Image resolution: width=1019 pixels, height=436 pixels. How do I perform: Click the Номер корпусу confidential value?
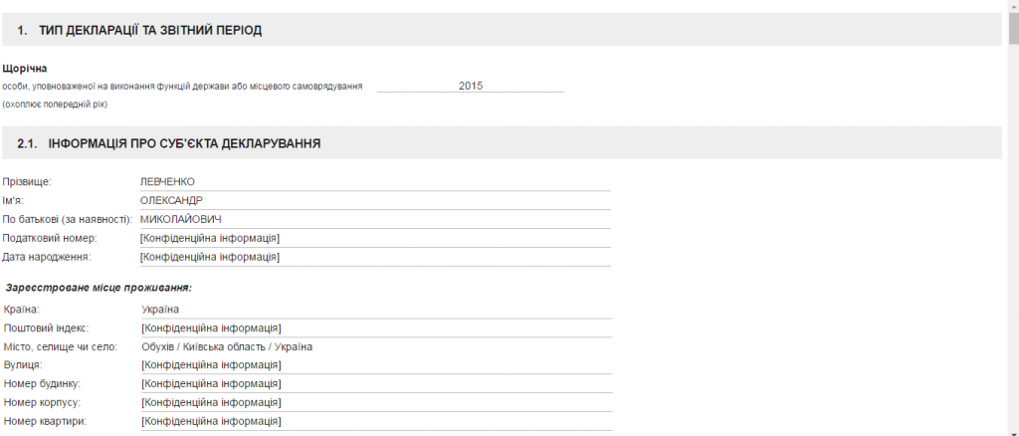(x=375, y=403)
